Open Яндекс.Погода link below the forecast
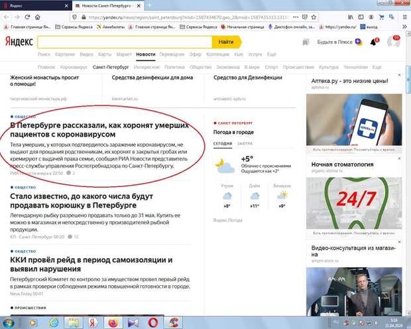This screenshot has width=411, height=329. tap(228, 220)
